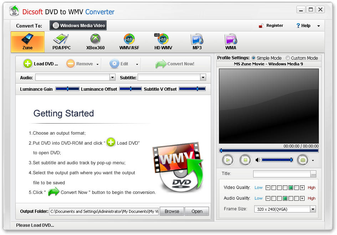The height and width of the screenshot is (235, 337).
Task: Expand the Frame Size dropdown
Action: tap(313, 209)
